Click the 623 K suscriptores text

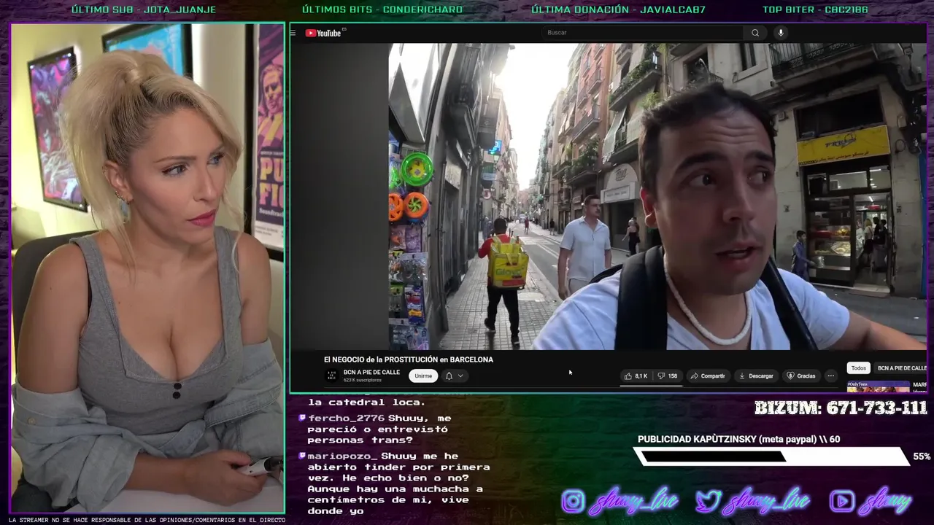tap(363, 381)
